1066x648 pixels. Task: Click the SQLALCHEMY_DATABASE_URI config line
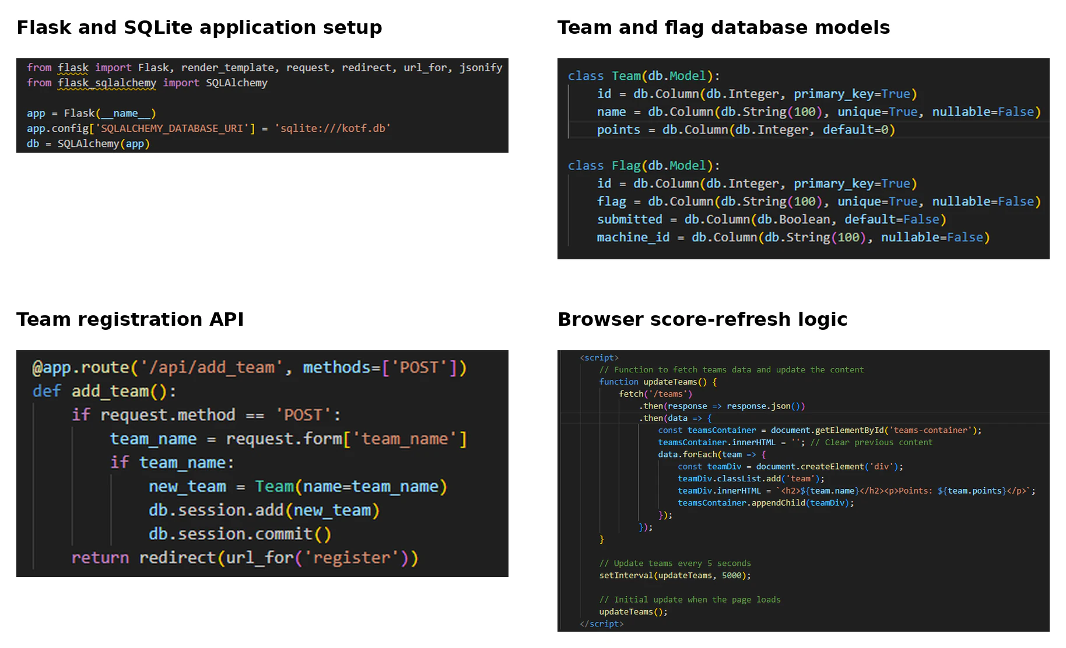(208, 128)
